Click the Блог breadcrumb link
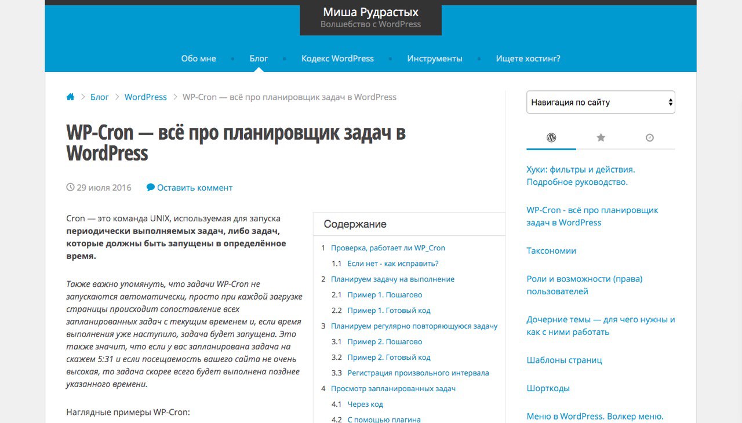Screen dimensions: 742x423 100,97
